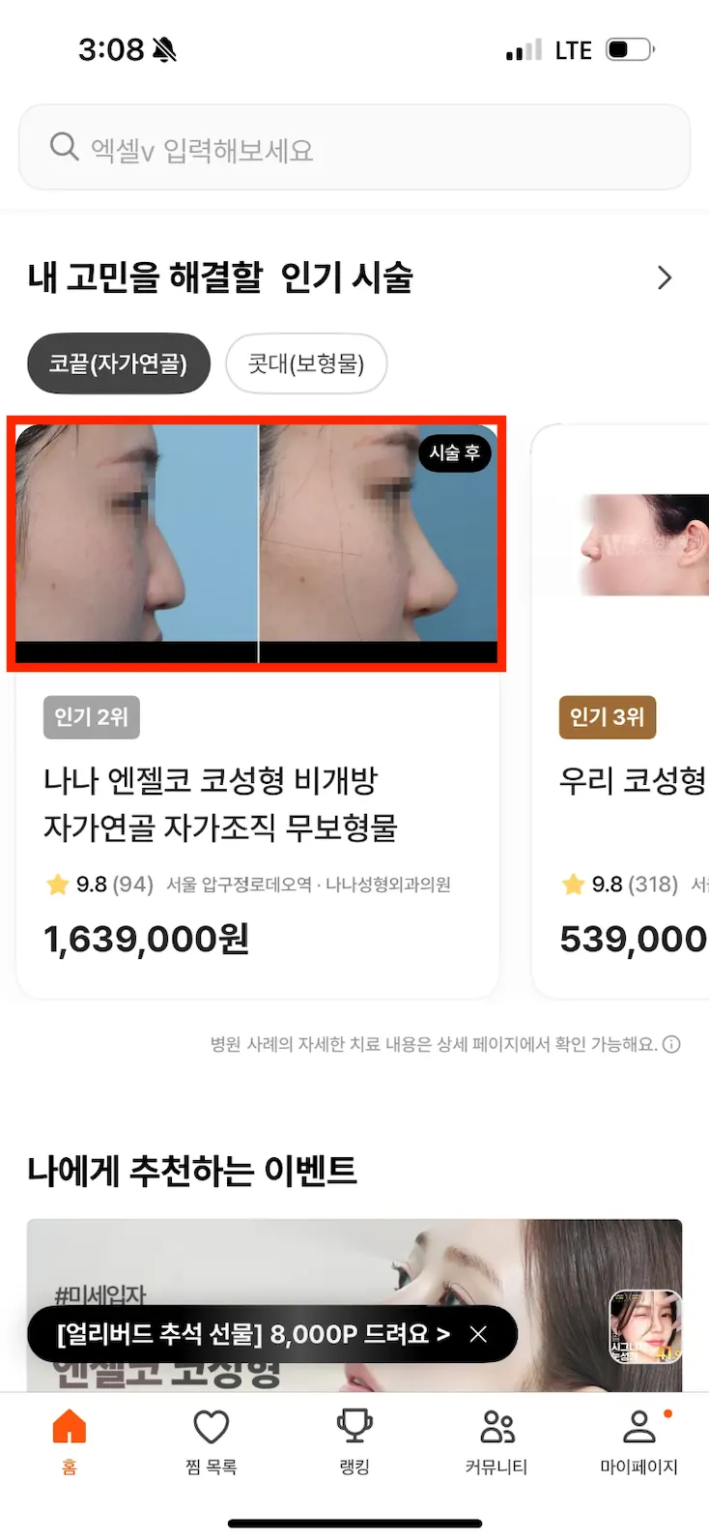The height and width of the screenshot is (1539, 709).
Task: Tap the info icon beside 병원 사례 notice
Action: point(671,1044)
